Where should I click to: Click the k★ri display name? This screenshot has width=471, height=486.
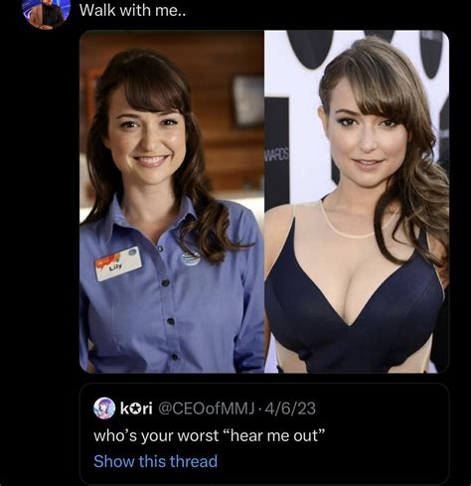[x=136, y=408]
